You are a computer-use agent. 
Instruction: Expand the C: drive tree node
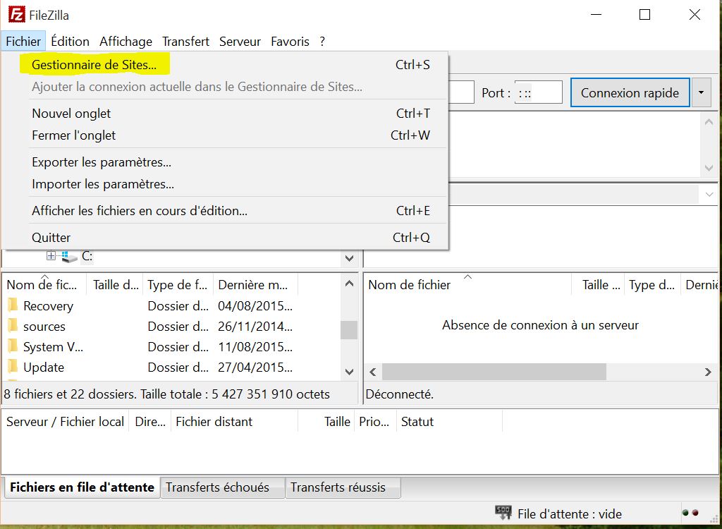click(51, 256)
